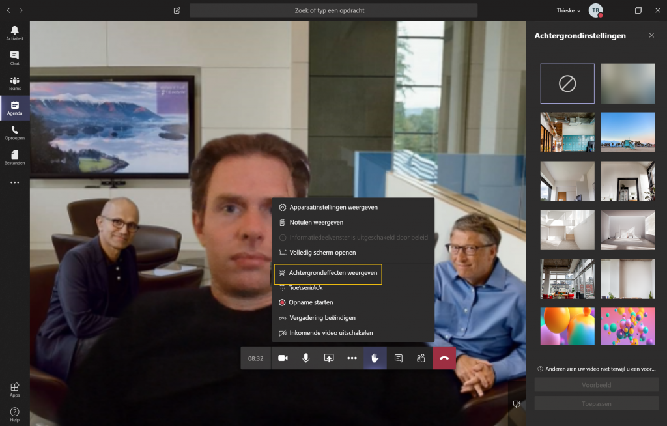Click the info icon beside 'Anderen zien uw video'
667x426 pixels.
(x=540, y=369)
